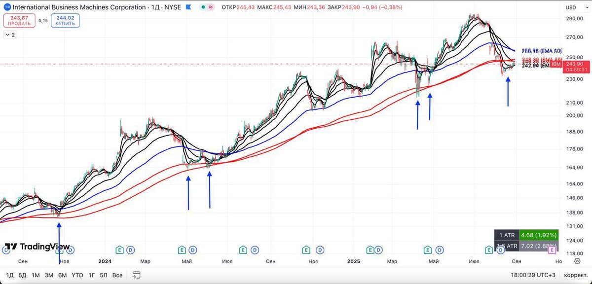This screenshot has height=284, width=592.
Task: Click dividend D marker left of Сен 2025
Action: [502, 249]
